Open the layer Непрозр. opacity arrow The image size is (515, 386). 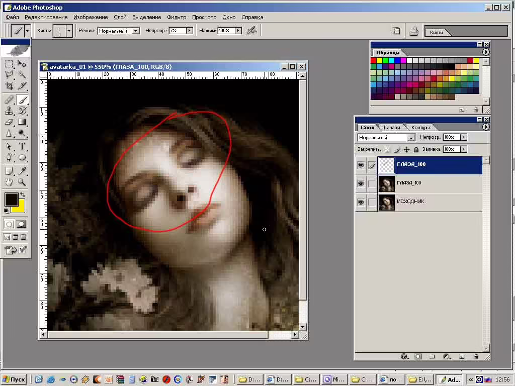coord(463,137)
